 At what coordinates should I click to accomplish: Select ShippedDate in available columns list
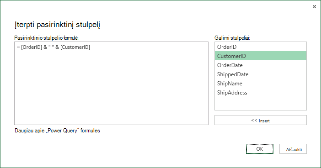pyautogui.click(x=260, y=74)
